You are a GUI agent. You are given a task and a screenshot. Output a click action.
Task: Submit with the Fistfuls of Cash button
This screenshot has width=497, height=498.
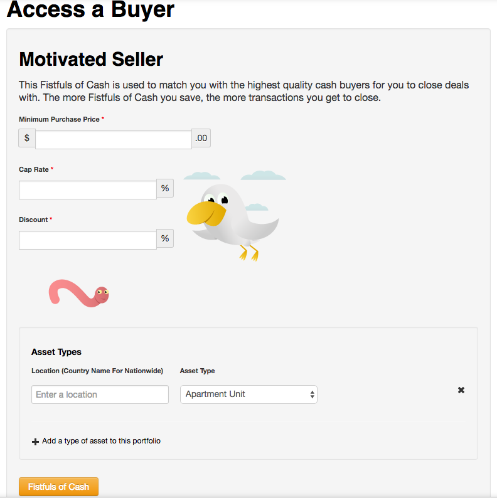coord(58,487)
